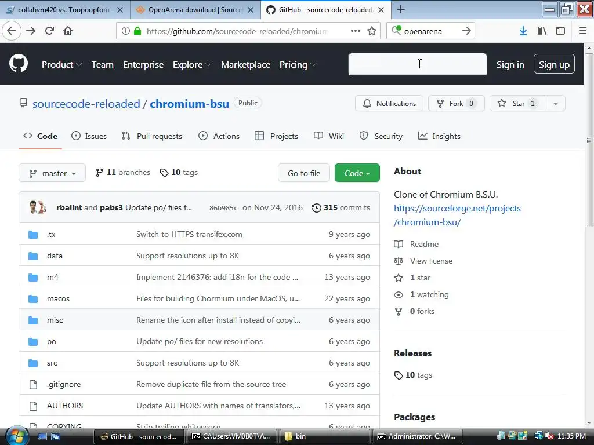The width and height of the screenshot is (594, 445).
Task: Click the Sign up button
Action: coord(554,64)
